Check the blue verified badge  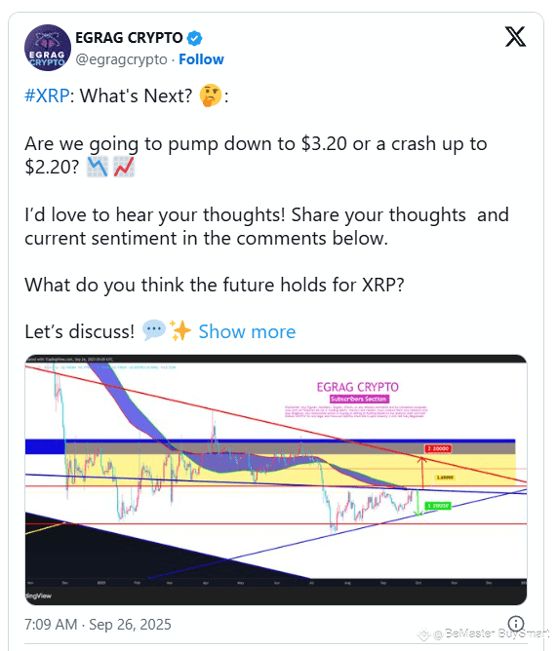point(194,38)
